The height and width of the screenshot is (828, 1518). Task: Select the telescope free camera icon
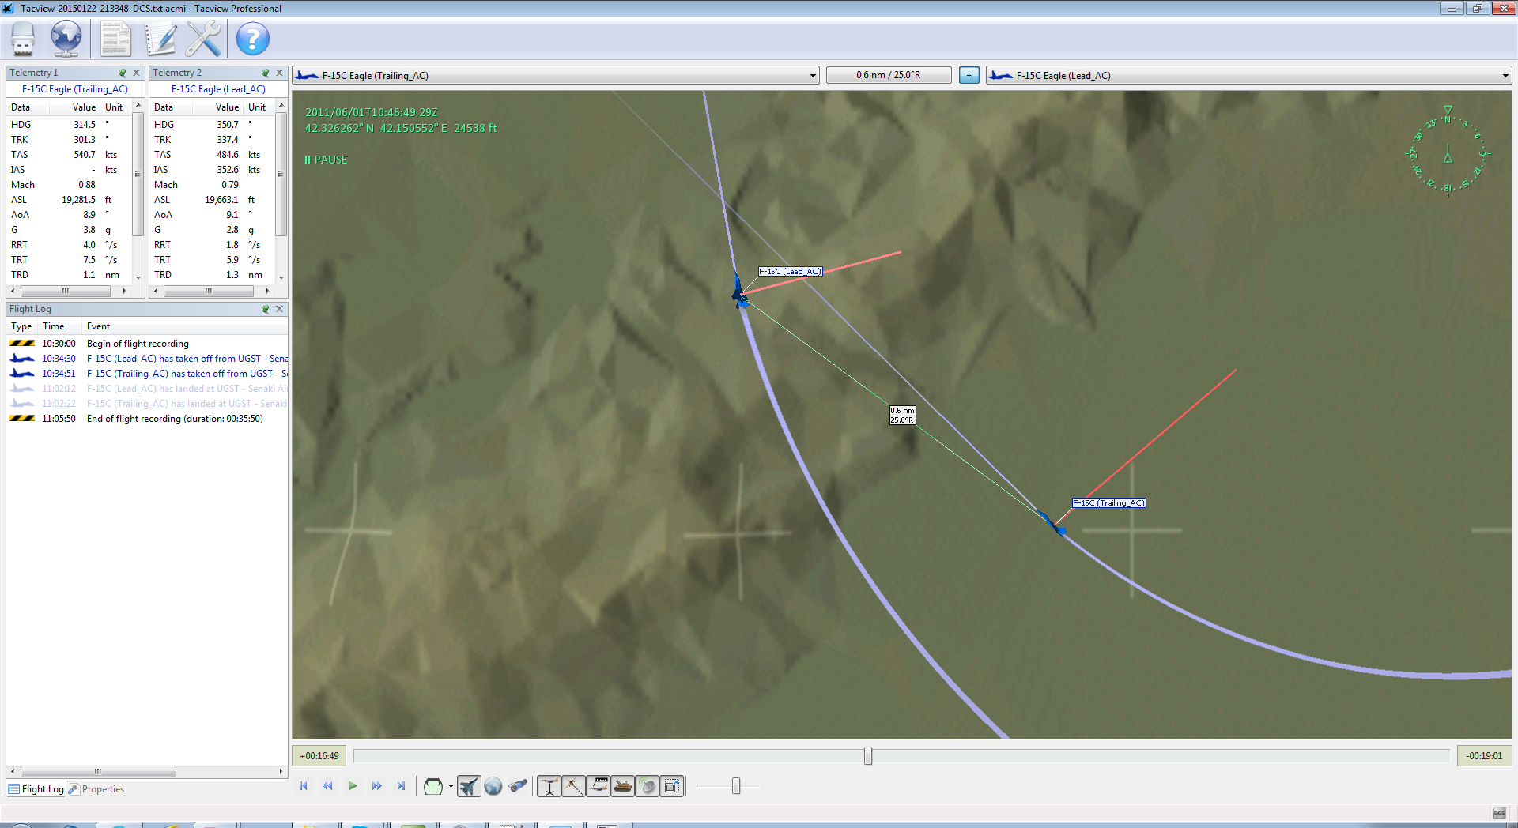518,786
